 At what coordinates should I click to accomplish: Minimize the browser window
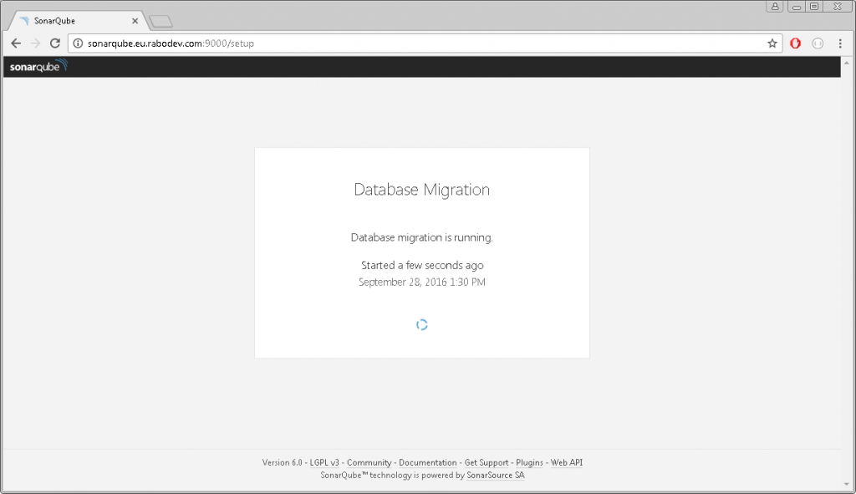pos(797,7)
